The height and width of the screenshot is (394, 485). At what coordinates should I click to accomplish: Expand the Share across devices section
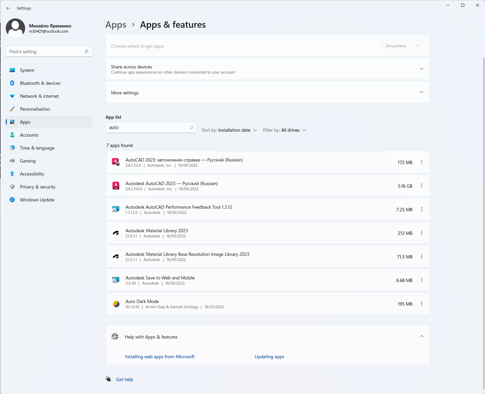(x=422, y=69)
